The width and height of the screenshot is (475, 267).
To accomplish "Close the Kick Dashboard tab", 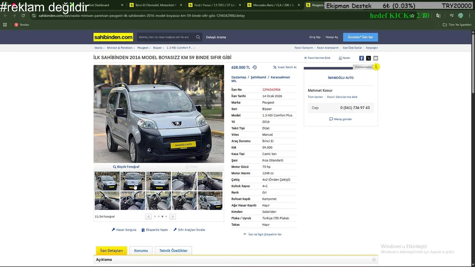I will click(123, 5).
